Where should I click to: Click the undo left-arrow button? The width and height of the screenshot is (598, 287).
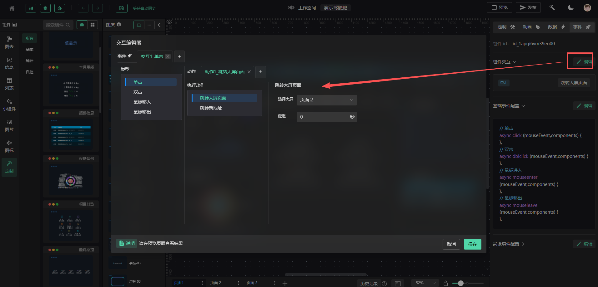[x=83, y=8]
